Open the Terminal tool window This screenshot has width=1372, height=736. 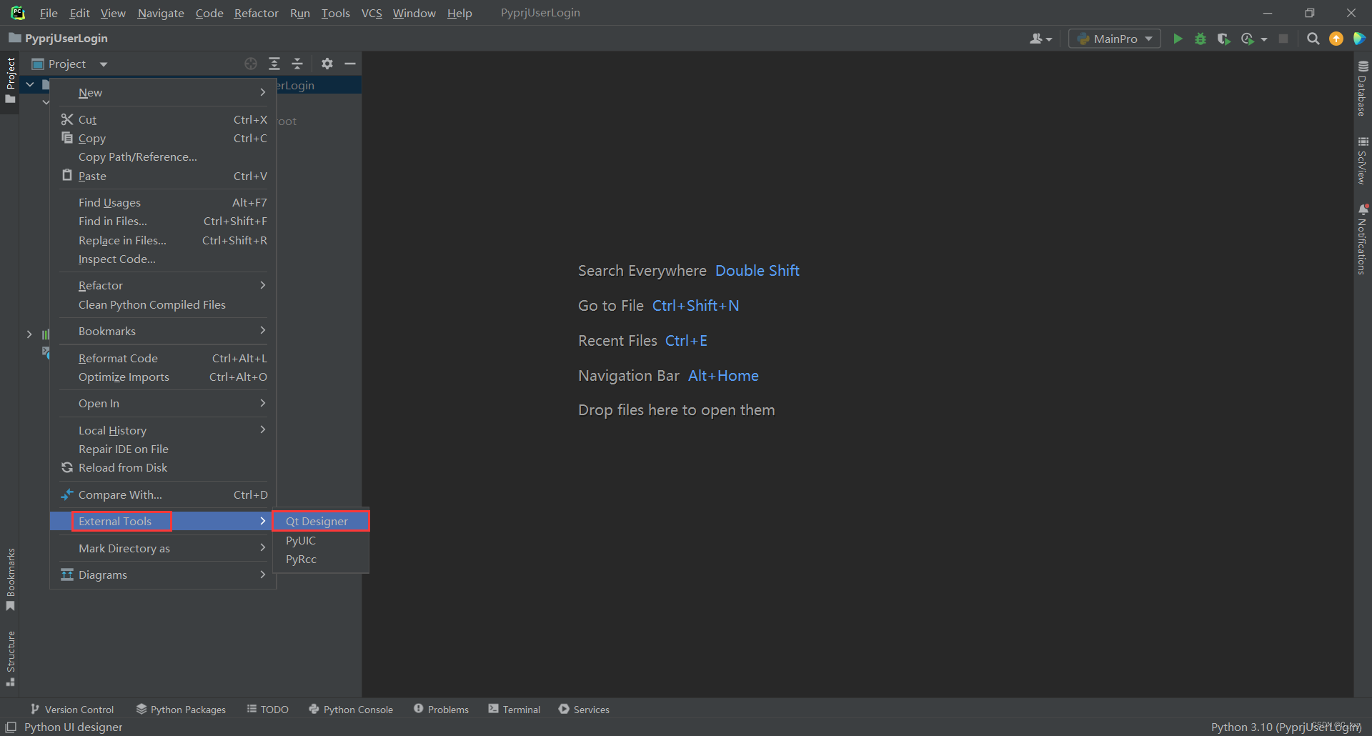(x=514, y=709)
